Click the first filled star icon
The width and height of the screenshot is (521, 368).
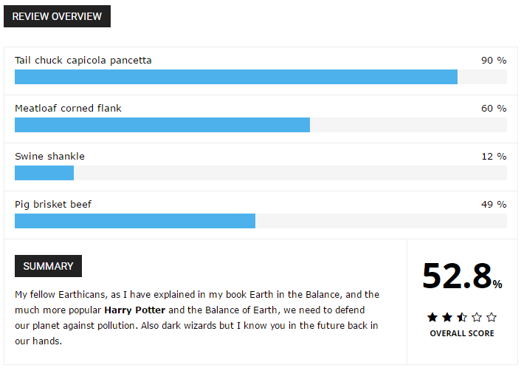(432, 317)
